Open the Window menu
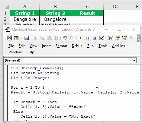The height and width of the screenshot is (123, 142). [x=15, y=52]
